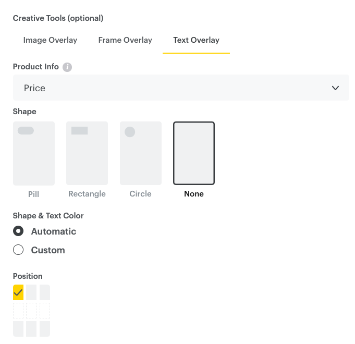
Task: Set position to bottom center cell
Action: coord(31,328)
